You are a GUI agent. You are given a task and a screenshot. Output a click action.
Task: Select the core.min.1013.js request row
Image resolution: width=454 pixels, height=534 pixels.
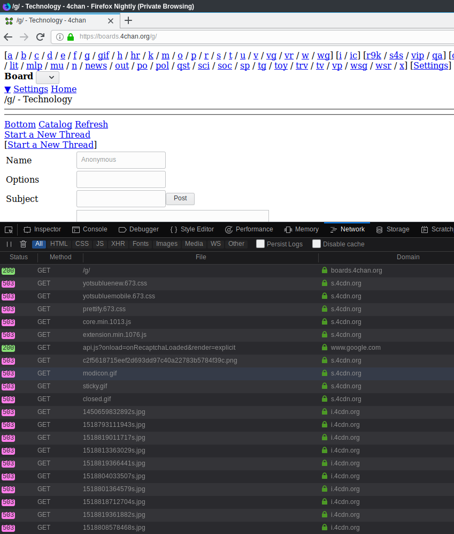pos(227,322)
